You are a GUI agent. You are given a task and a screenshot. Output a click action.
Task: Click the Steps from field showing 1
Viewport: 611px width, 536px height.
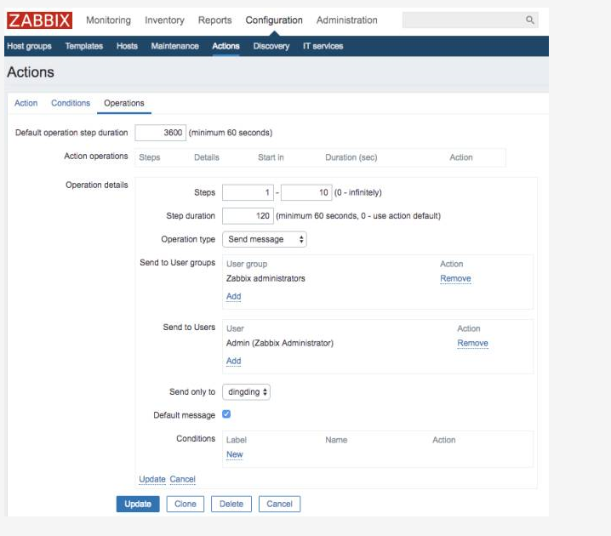pyautogui.click(x=248, y=193)
